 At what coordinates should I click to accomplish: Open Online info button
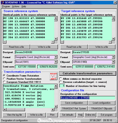[x=90, y=115]
